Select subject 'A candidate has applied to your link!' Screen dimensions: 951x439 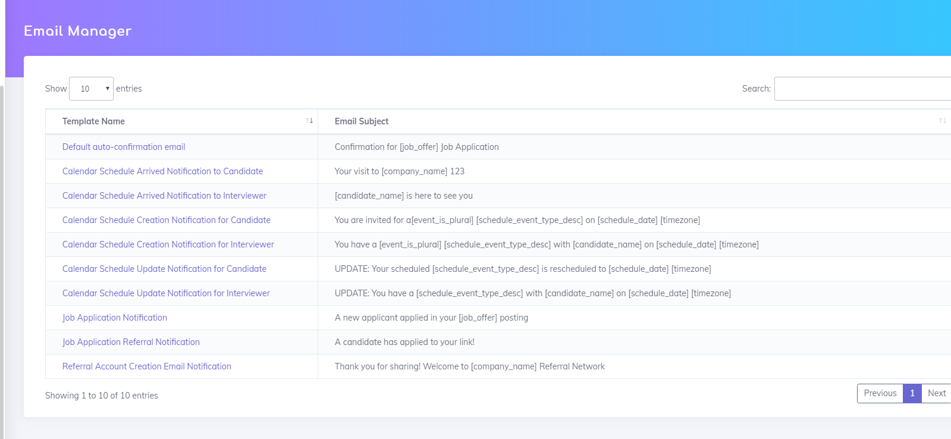[404, 342]
